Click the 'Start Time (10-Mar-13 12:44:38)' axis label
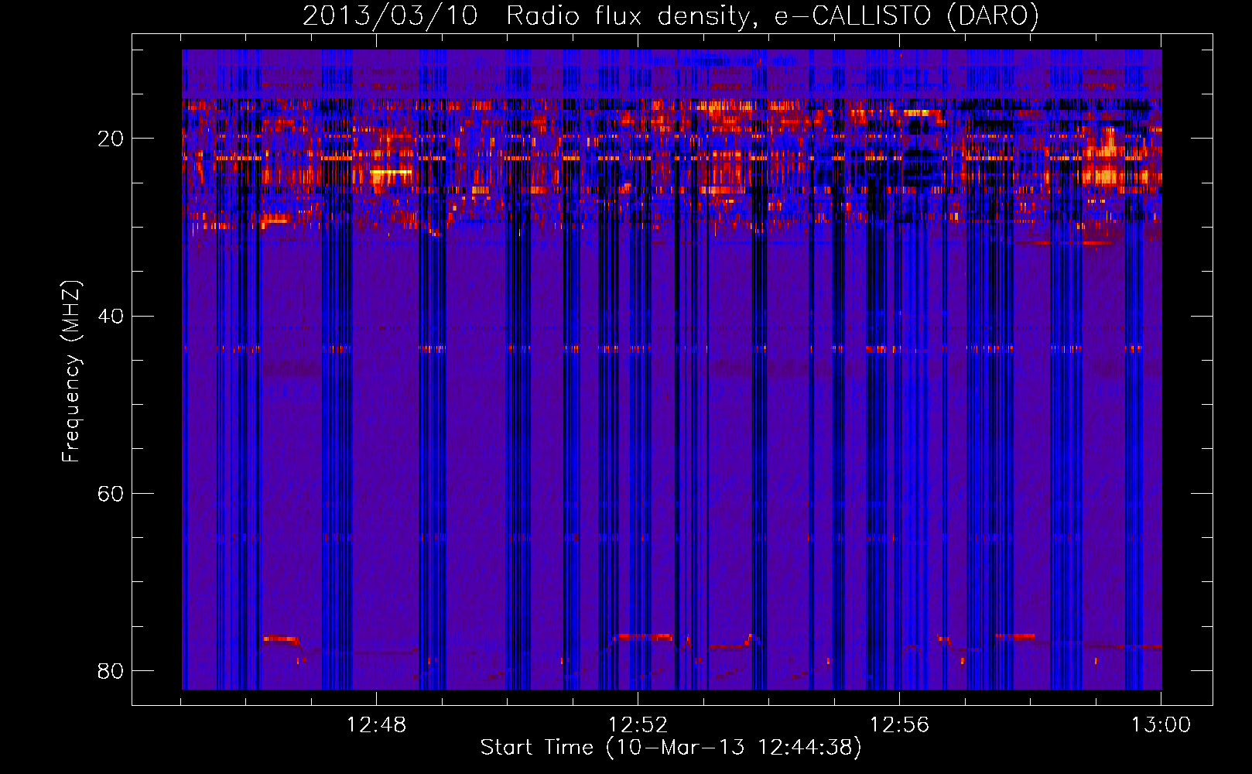Screen dimensions: 1252x774 coord(671,748)
